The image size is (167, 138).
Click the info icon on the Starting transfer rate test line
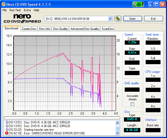point(7,129)
